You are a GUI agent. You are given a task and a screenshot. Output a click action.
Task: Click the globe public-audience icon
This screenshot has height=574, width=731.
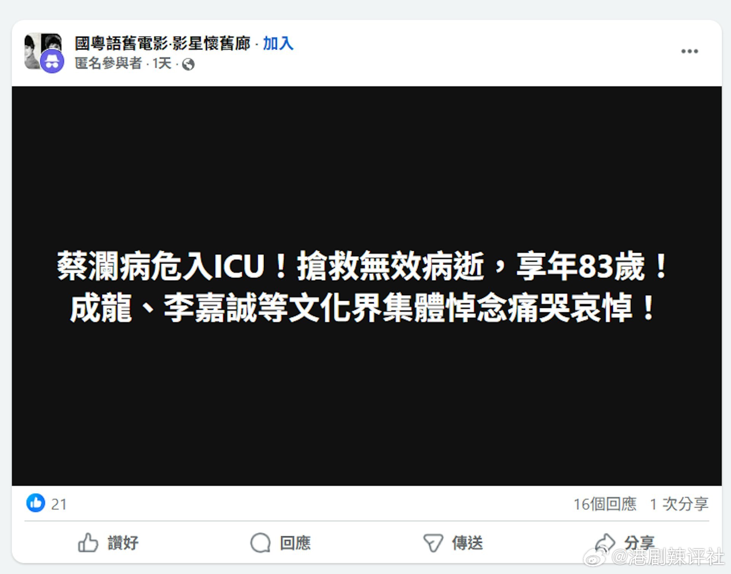click(x=188, y=64)
